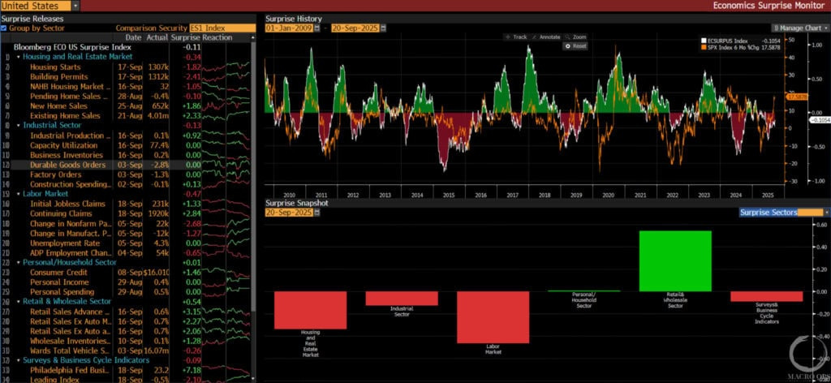The width and height of the screenshot is (831, 383).
Task: Select the Leading Index row
Action: pos(127,379)
